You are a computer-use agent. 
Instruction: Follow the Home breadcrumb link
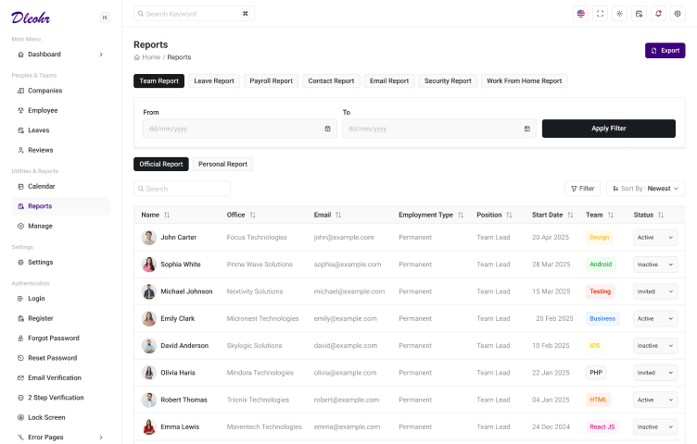coord(151,57)
